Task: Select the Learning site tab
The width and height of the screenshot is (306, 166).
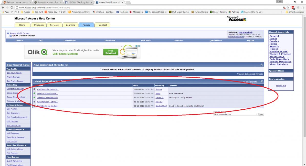Action: 70,25
